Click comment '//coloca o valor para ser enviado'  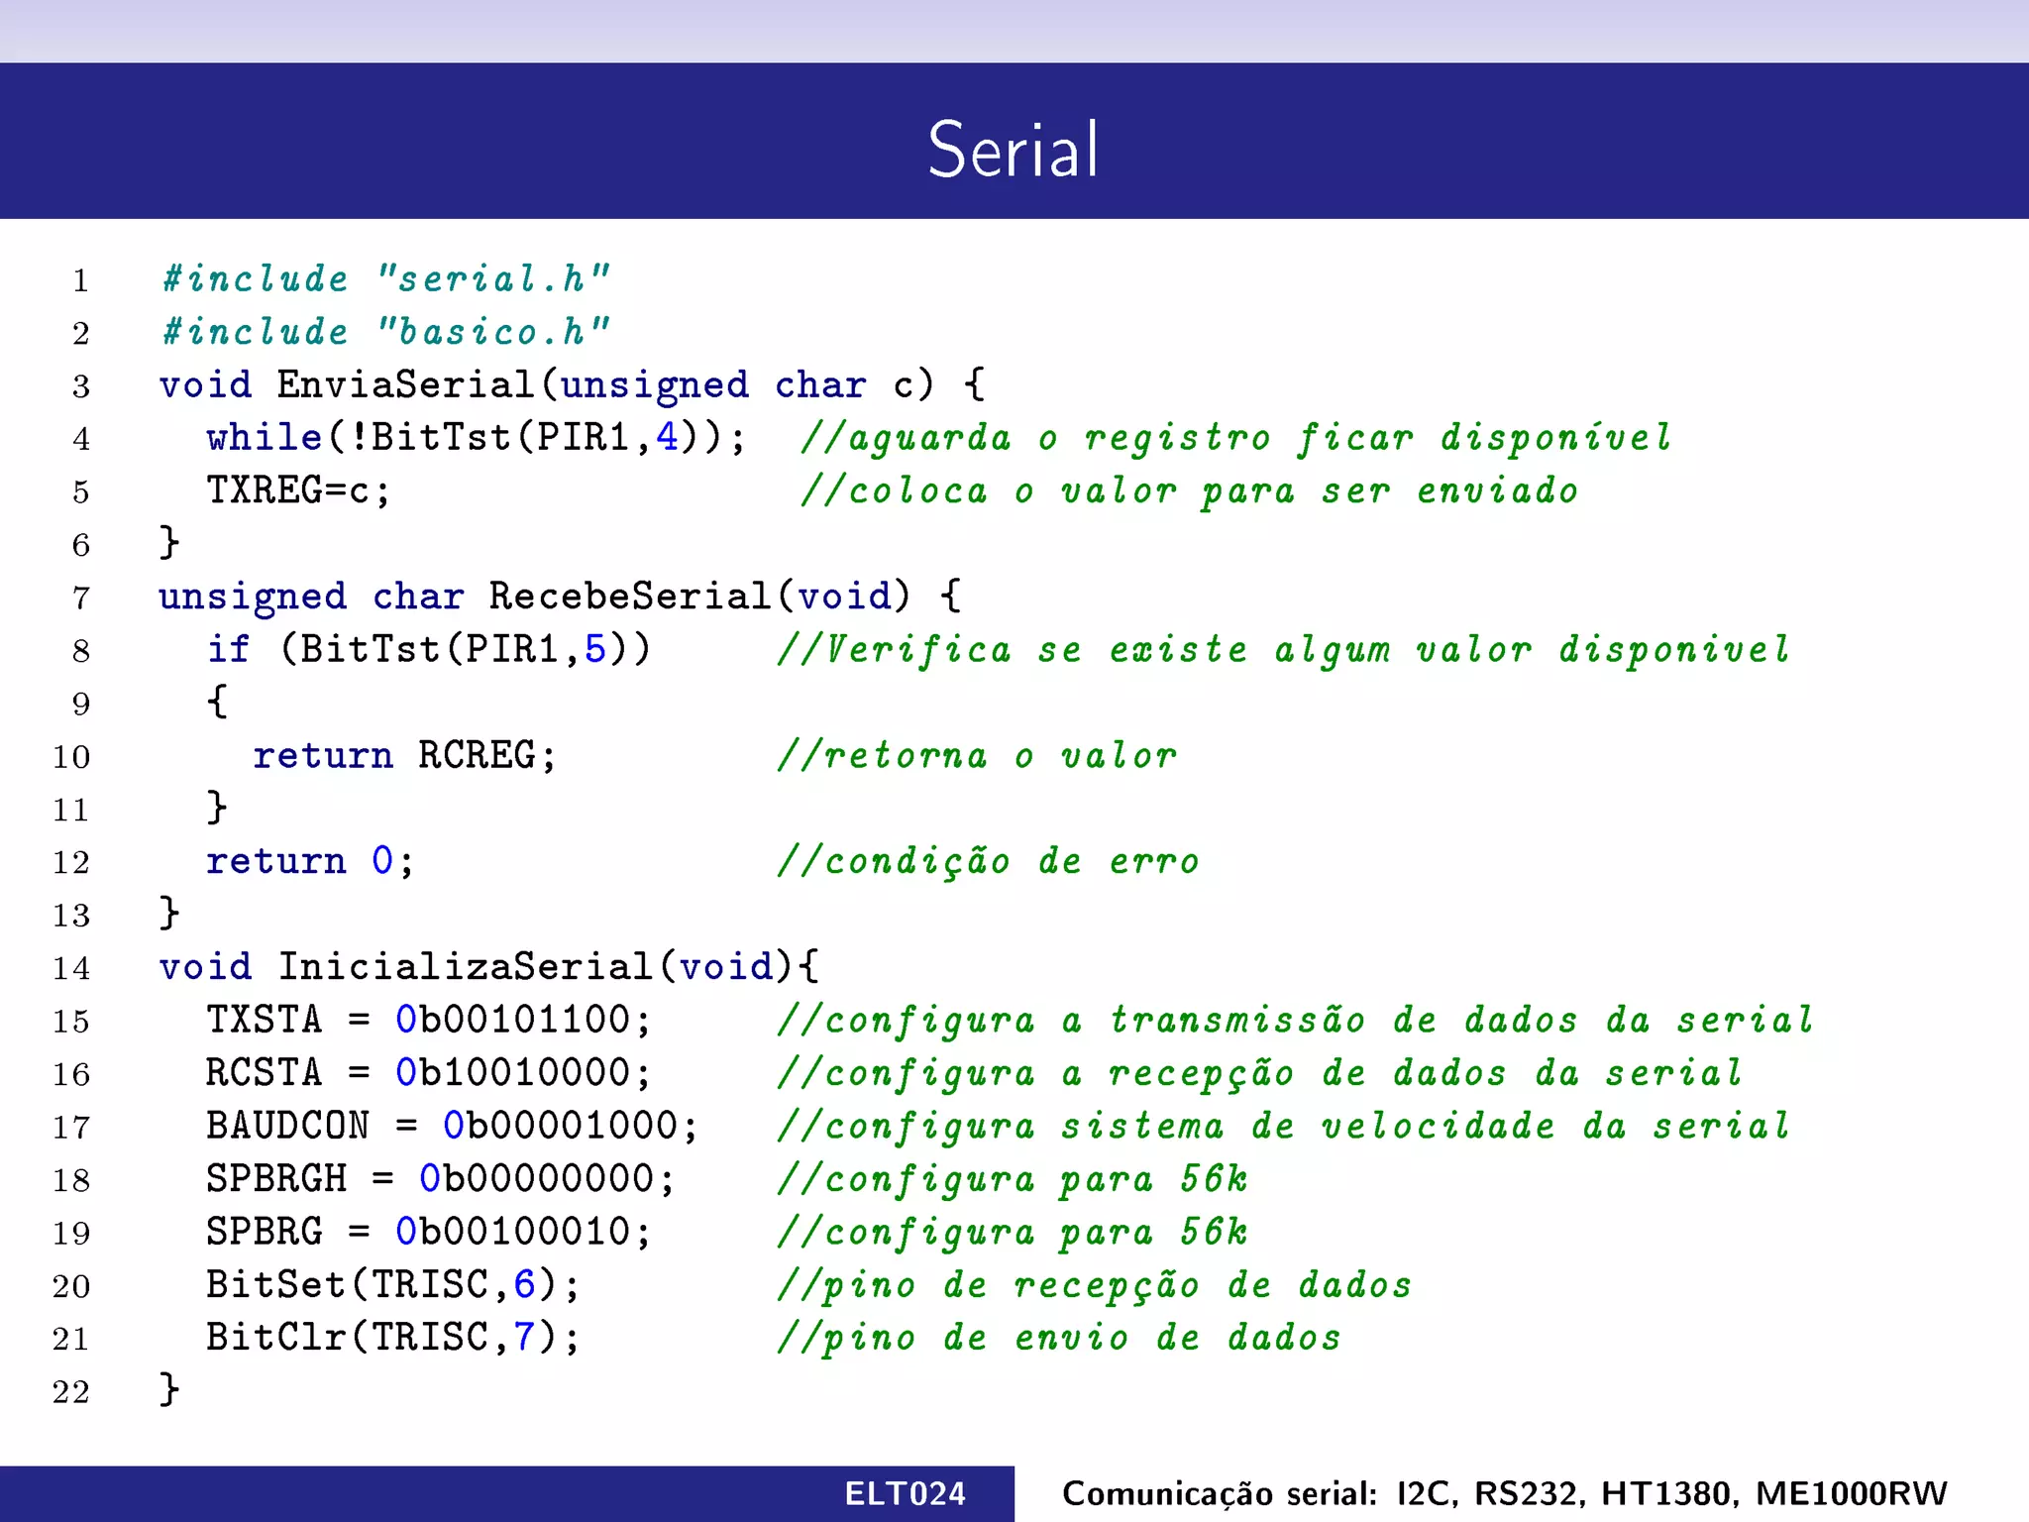click(1189, 490)
